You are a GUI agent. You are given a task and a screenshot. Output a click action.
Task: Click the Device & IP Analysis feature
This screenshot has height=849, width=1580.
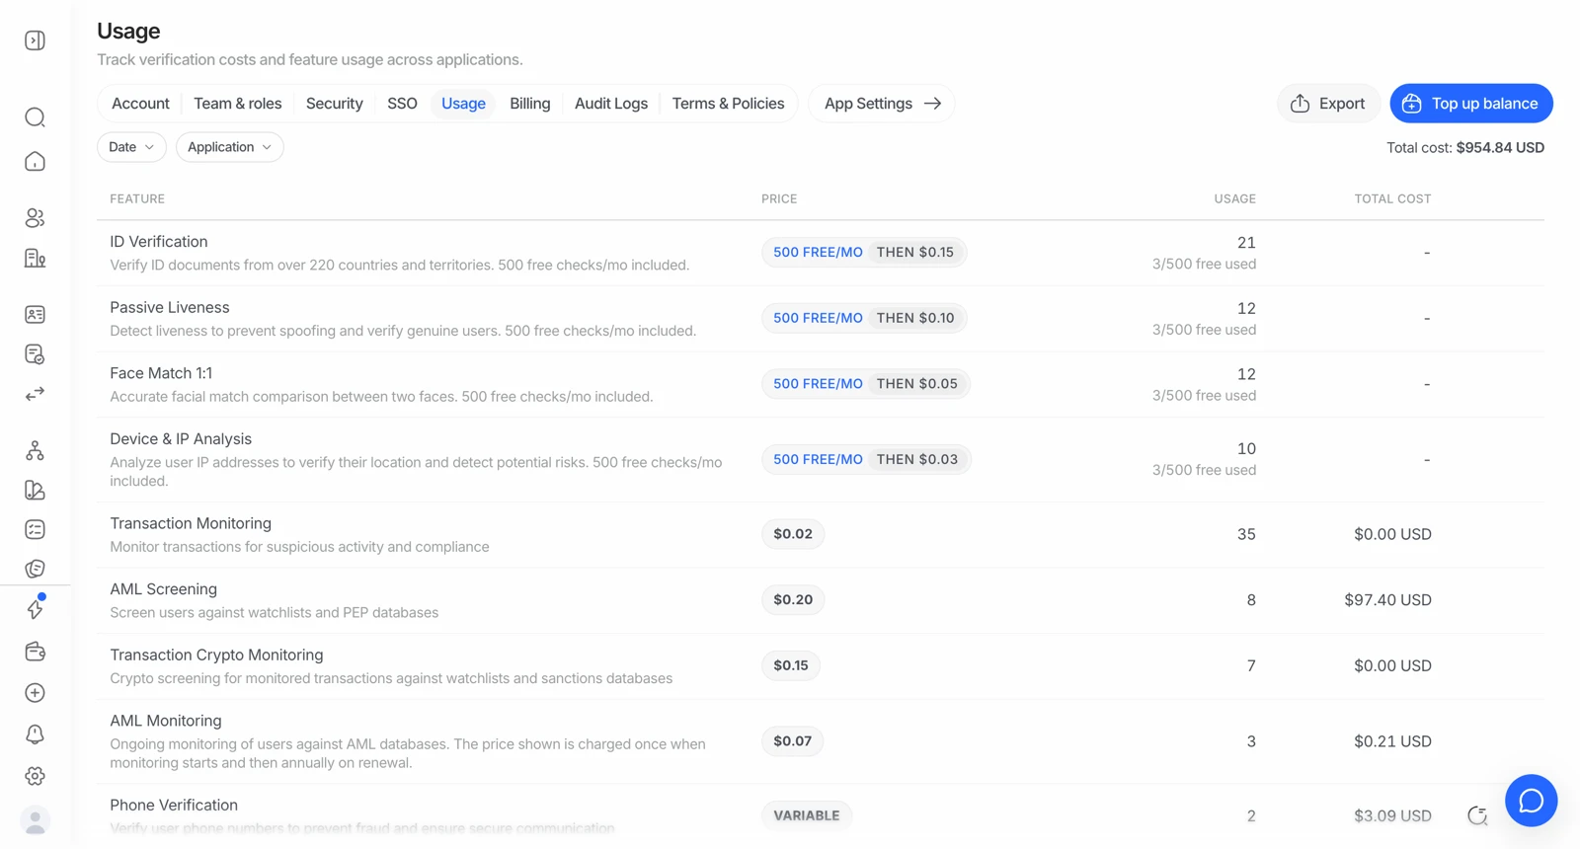click(x=181, y=439)
